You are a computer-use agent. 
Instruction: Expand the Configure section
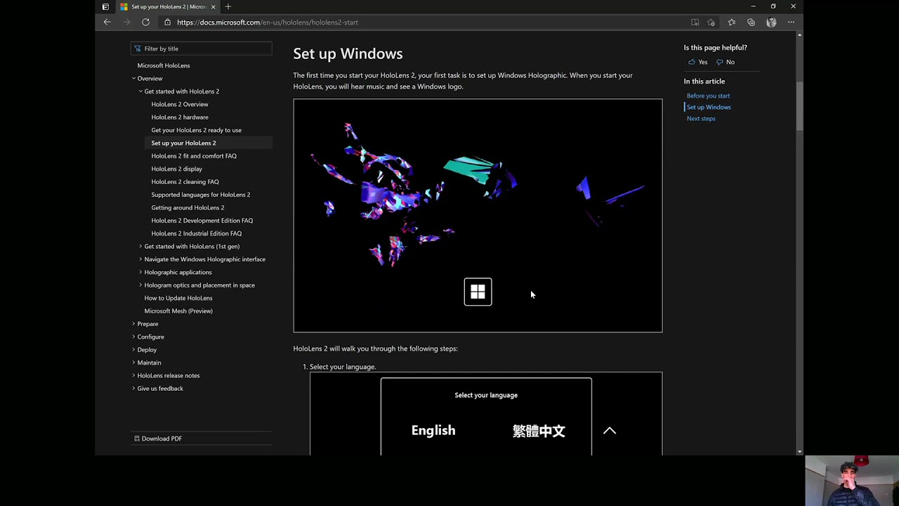pos(133,337)
